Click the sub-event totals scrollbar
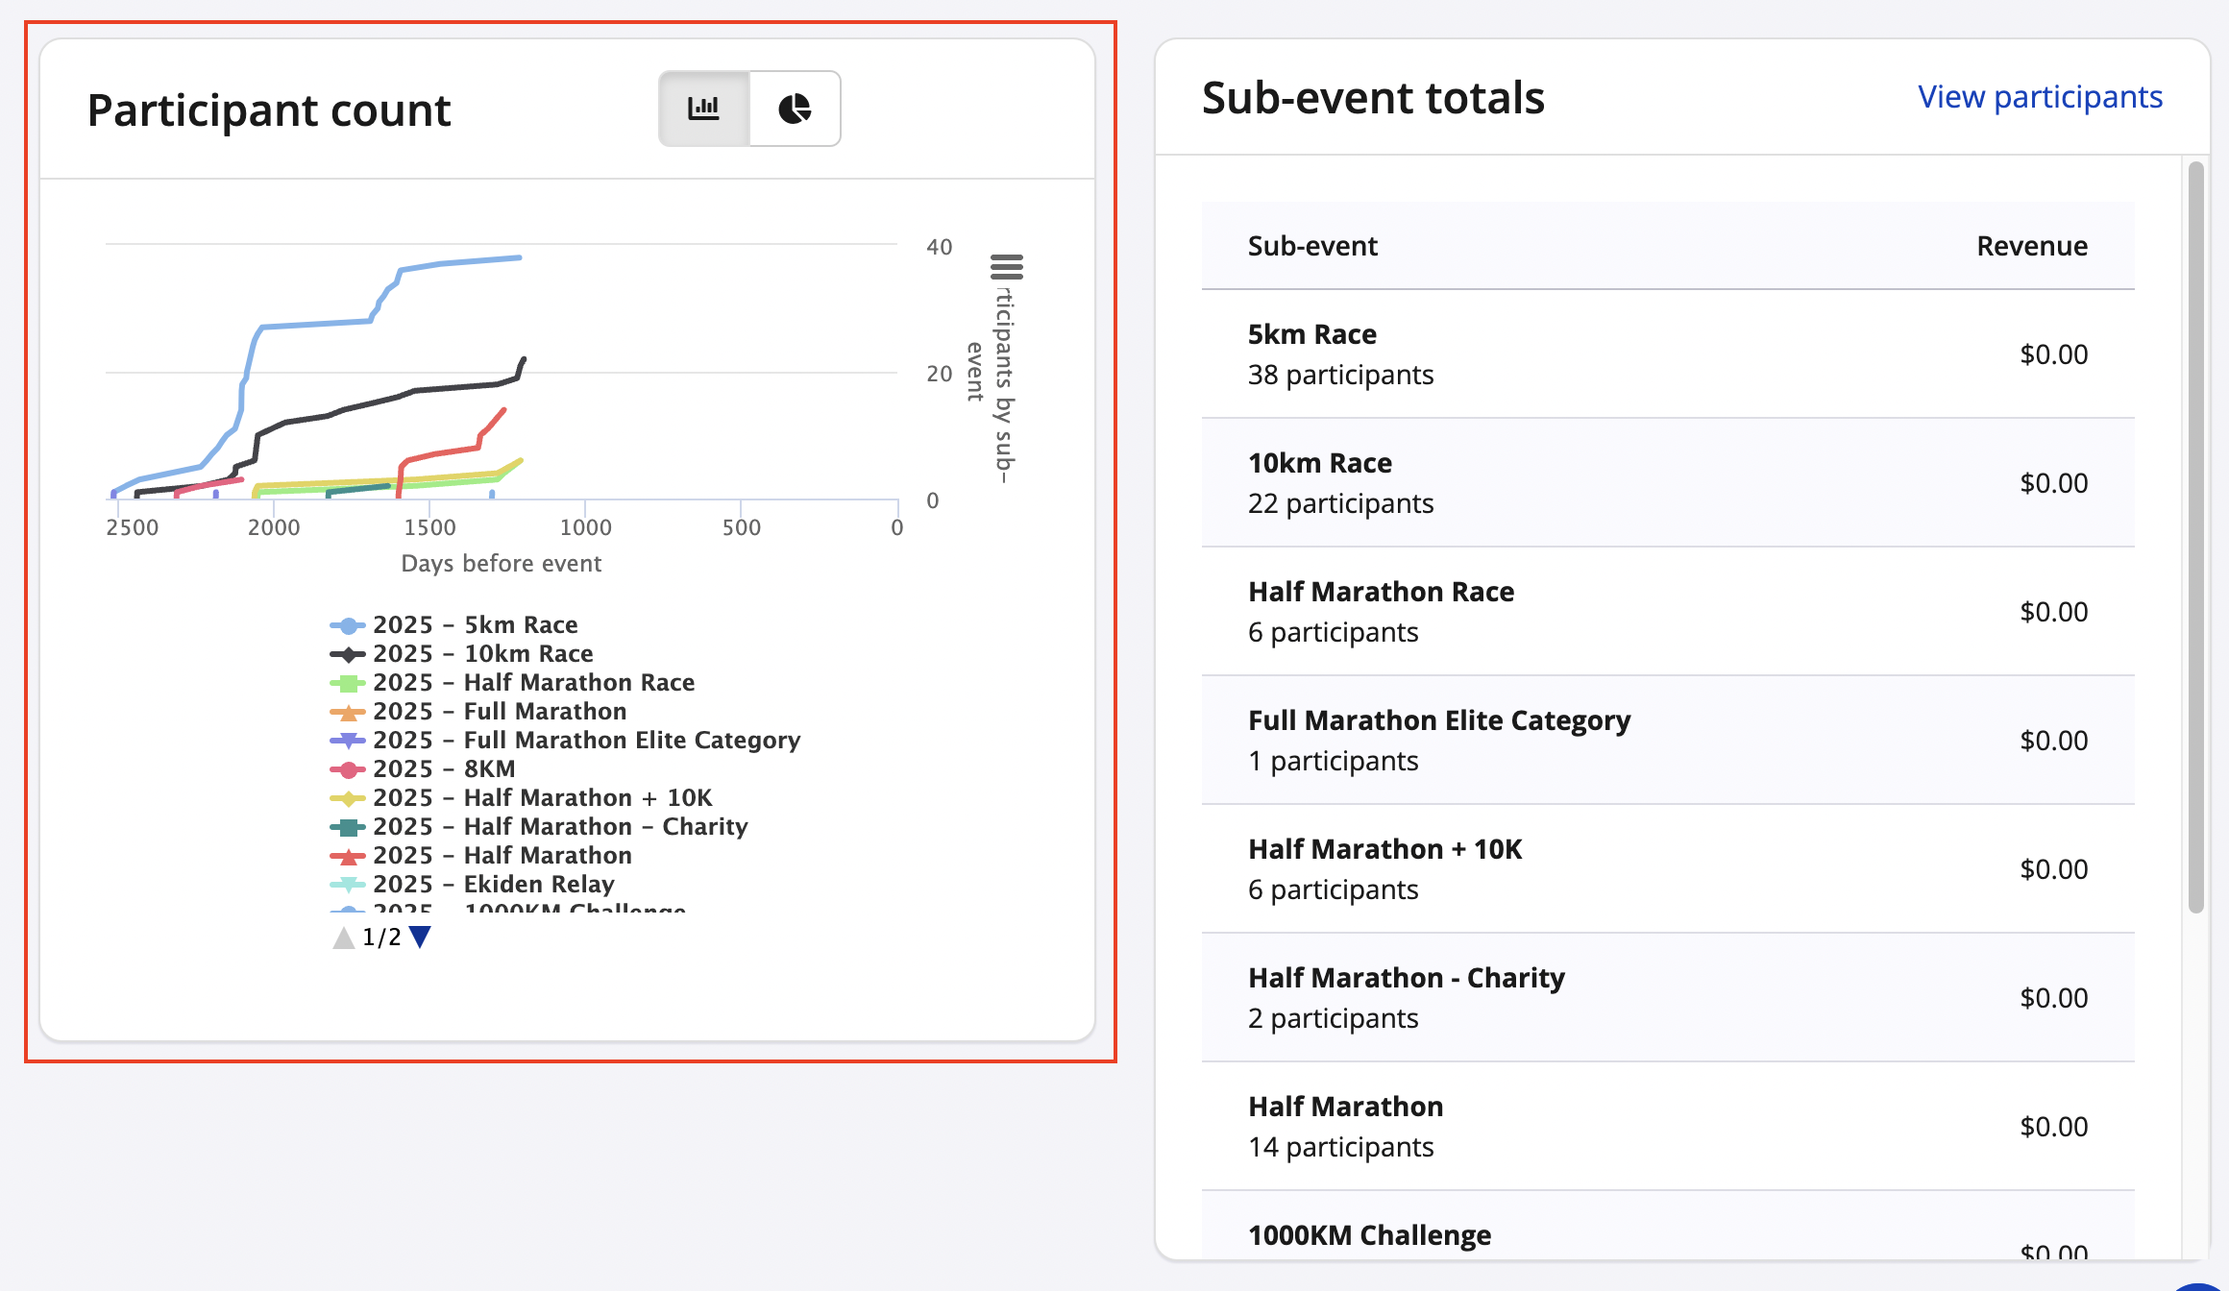Image resolution: width=2229 pixels, height=1291 pixels. coord(2195,538)
